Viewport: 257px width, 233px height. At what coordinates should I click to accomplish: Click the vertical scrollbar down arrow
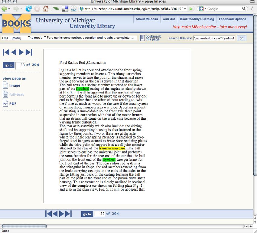tap(255, 222)
